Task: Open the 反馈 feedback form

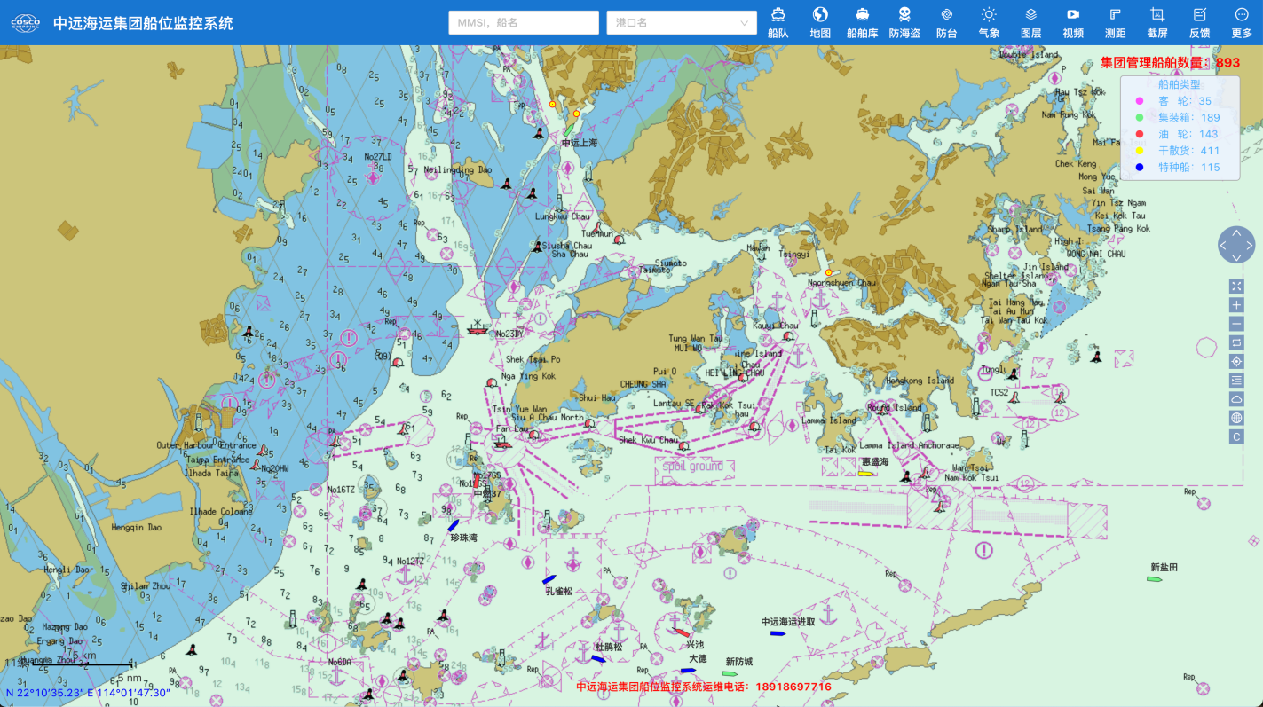Action: [x=1199, y=22]
